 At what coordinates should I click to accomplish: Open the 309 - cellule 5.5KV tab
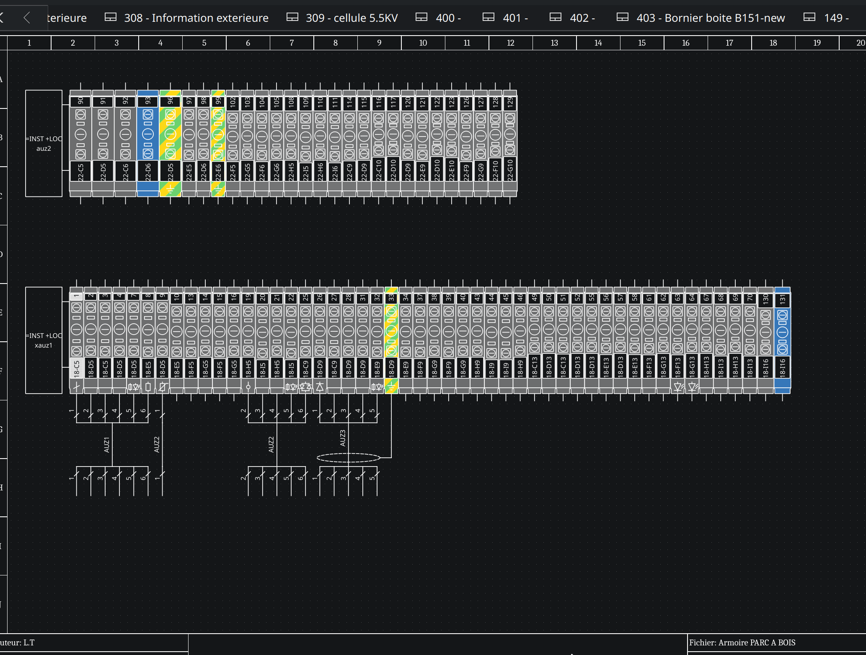coord(342,18)
